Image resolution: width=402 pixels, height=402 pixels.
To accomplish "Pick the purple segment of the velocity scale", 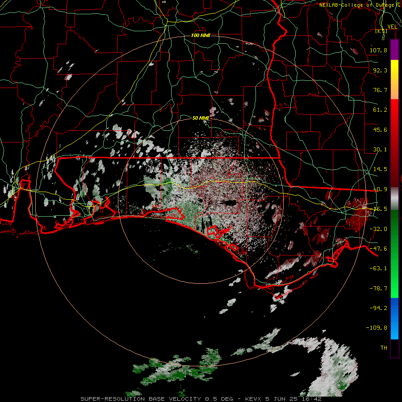I will tap(394, 50).
